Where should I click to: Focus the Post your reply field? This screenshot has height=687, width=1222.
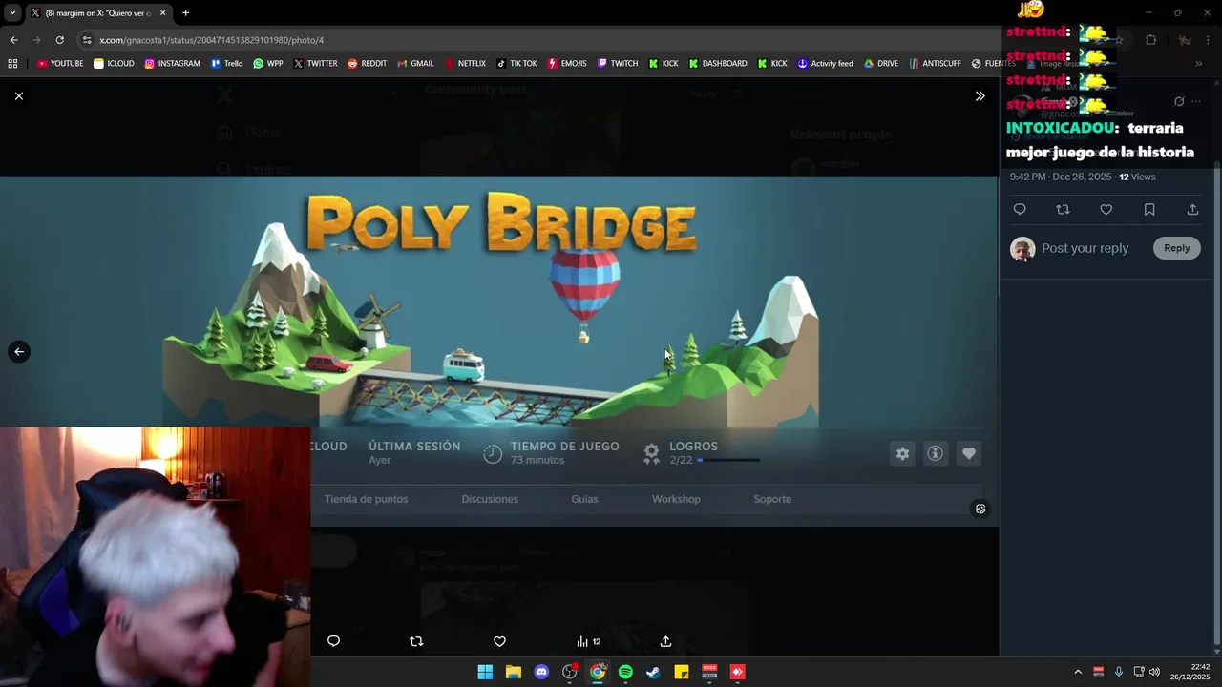tap(1085, 248)
